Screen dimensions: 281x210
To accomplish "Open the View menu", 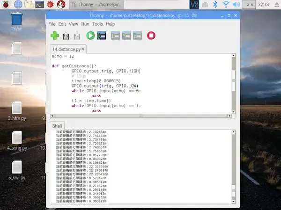I will 74,24.
